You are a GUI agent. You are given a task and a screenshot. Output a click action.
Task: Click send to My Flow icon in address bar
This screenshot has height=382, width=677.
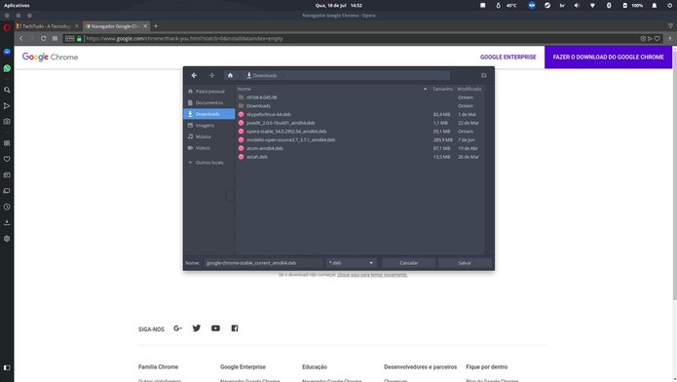click(x=650, y=38)
